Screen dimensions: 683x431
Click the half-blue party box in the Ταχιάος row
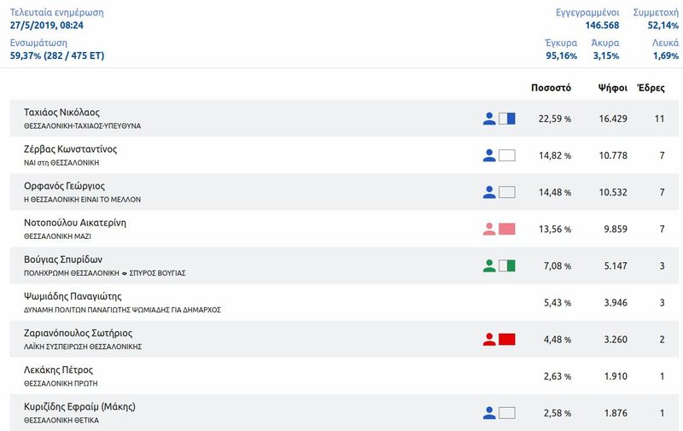(x=507, y=119)
